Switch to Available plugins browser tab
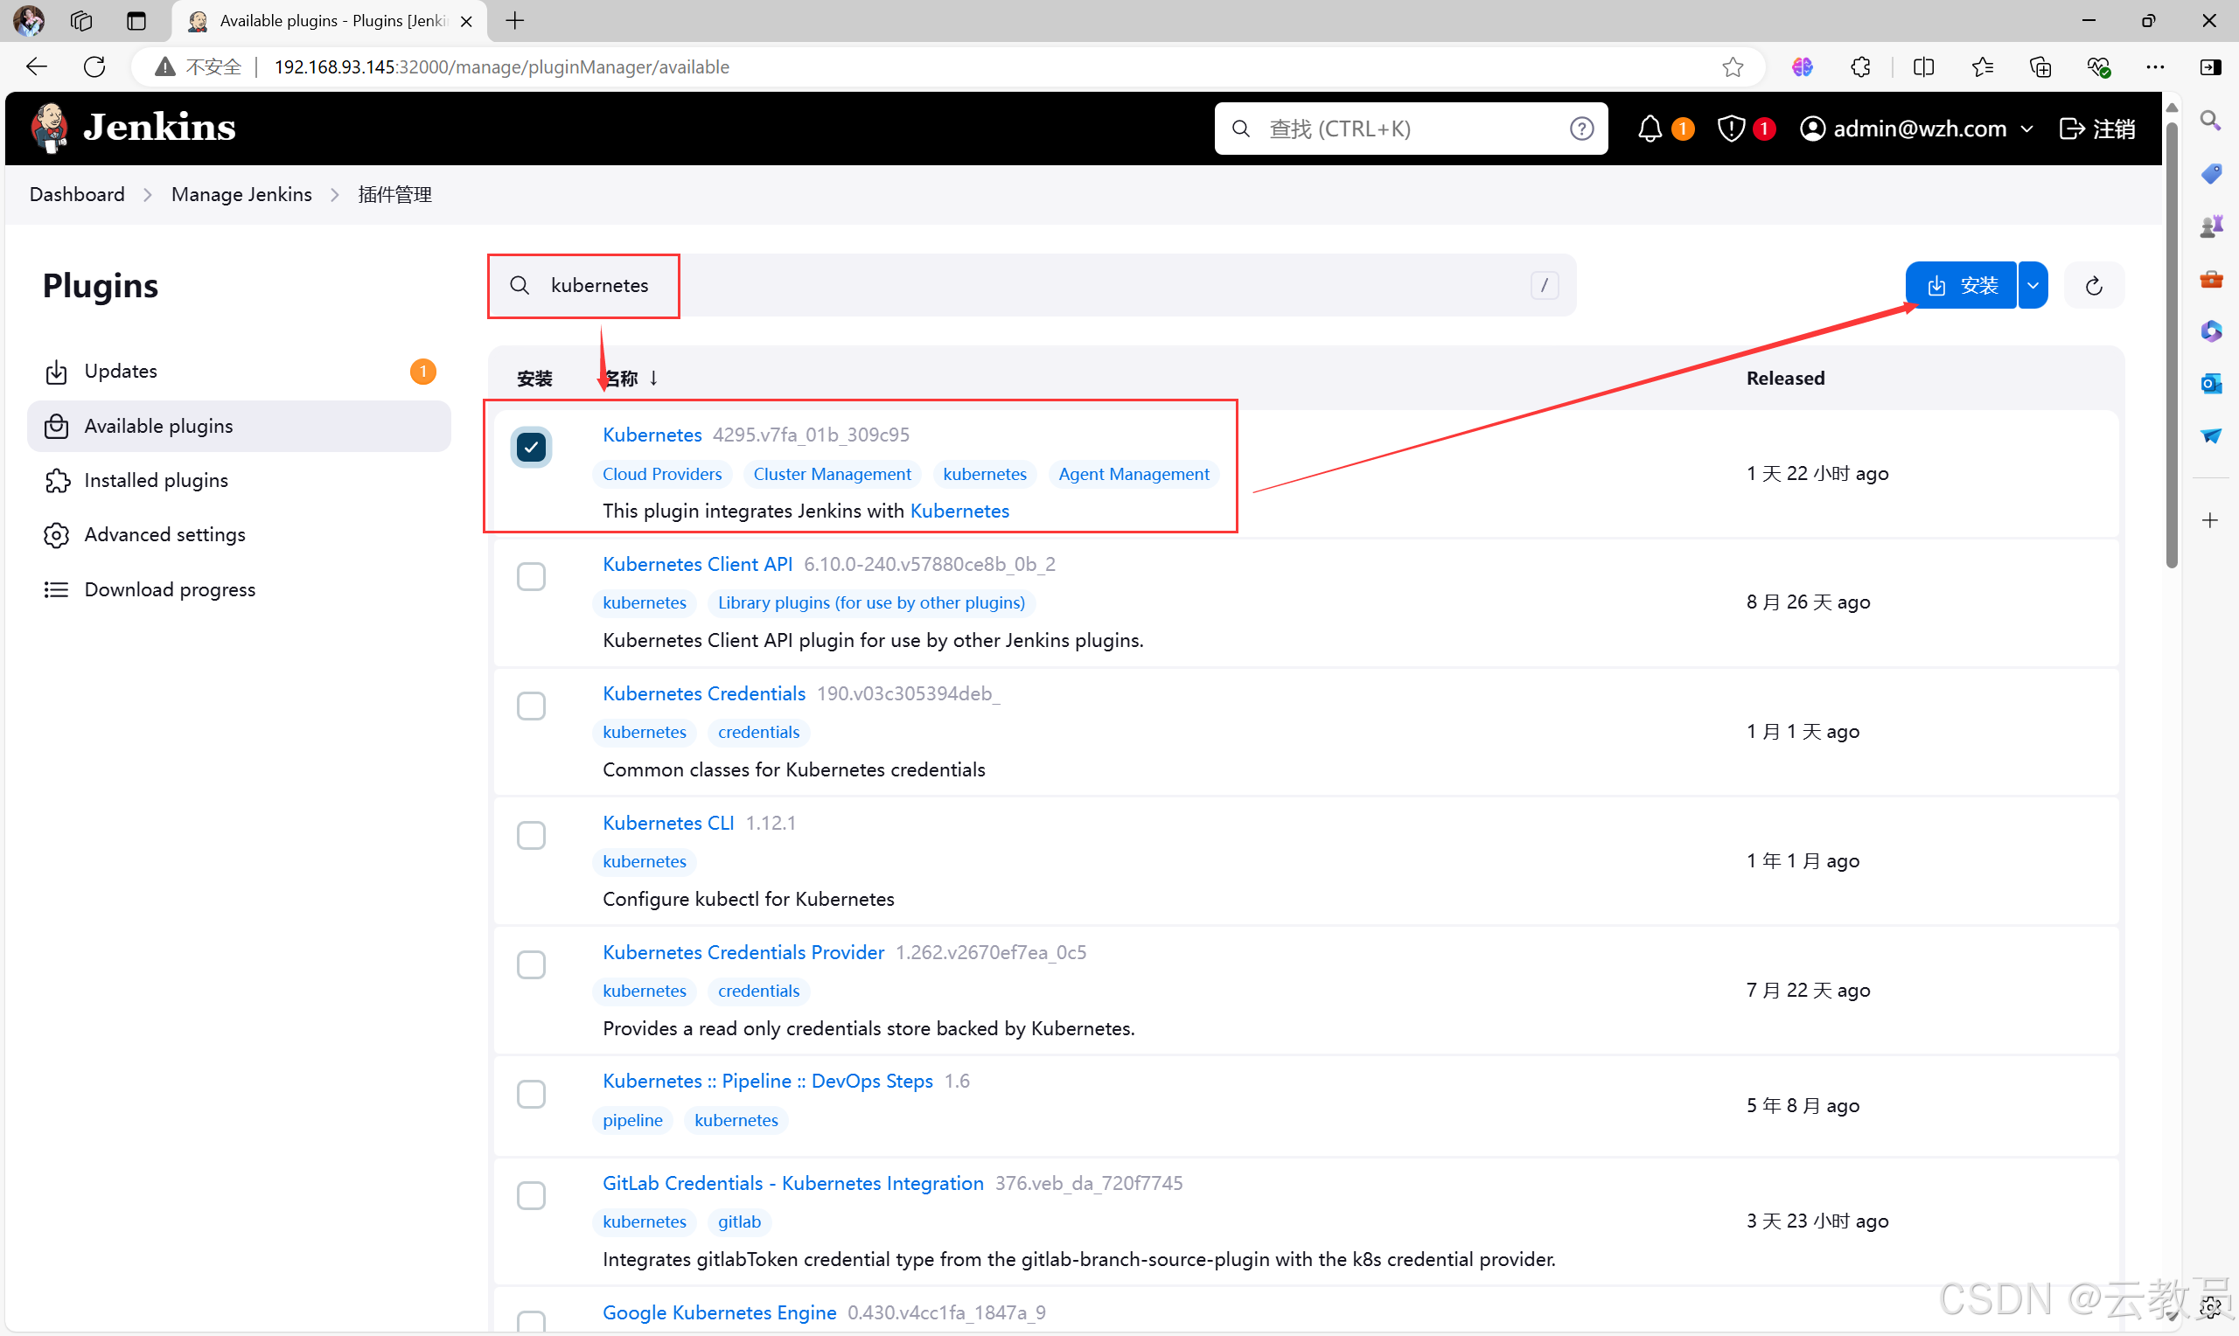The height and width of the screenshot is (1336, 2239). tap(328, 21)
